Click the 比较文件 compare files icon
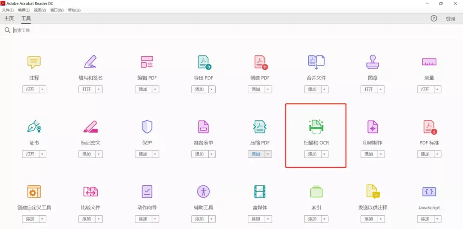 pyautogui.click(x=90, y=192)
